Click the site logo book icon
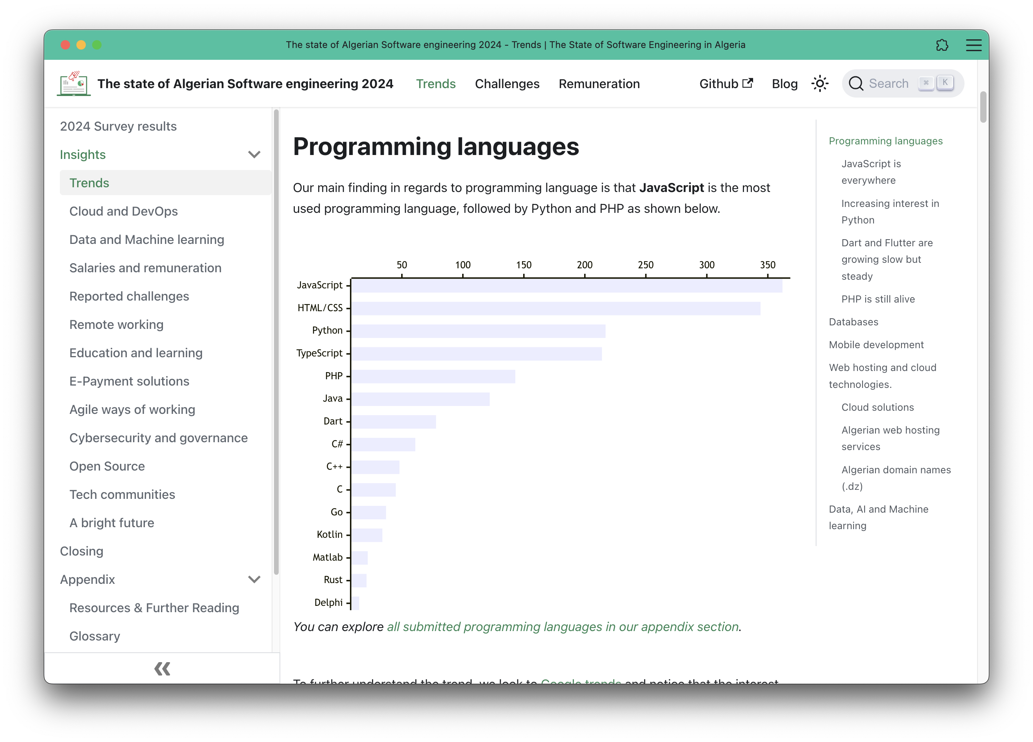1033x742 pixels. click(x=73, y=83)
